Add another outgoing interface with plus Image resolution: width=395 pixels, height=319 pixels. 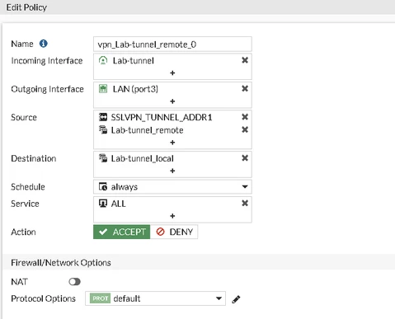point(172,101)
